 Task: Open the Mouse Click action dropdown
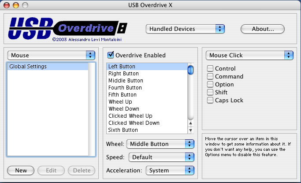pos(249,55)
